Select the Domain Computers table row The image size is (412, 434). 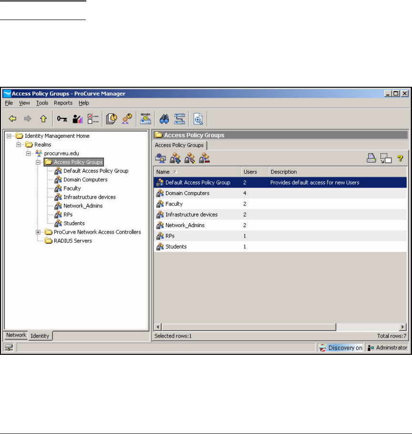(280, 193)
